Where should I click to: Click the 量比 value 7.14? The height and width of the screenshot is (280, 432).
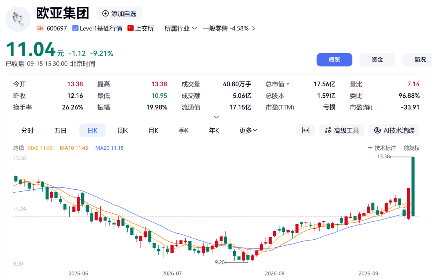coord(414,84)
